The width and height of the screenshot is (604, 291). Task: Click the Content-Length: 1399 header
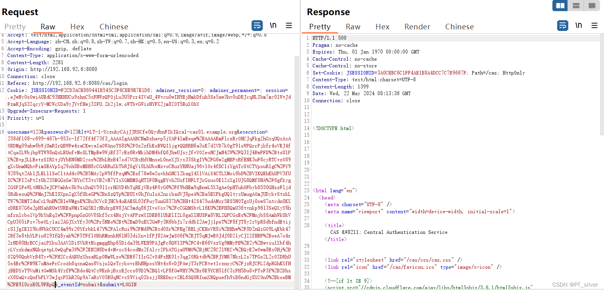340,87
